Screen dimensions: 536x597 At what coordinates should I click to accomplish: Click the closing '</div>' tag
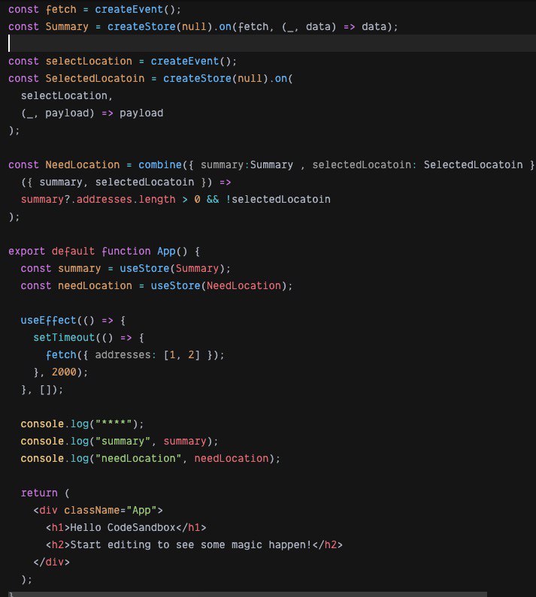pyautogui.click(x=51, y=562)
